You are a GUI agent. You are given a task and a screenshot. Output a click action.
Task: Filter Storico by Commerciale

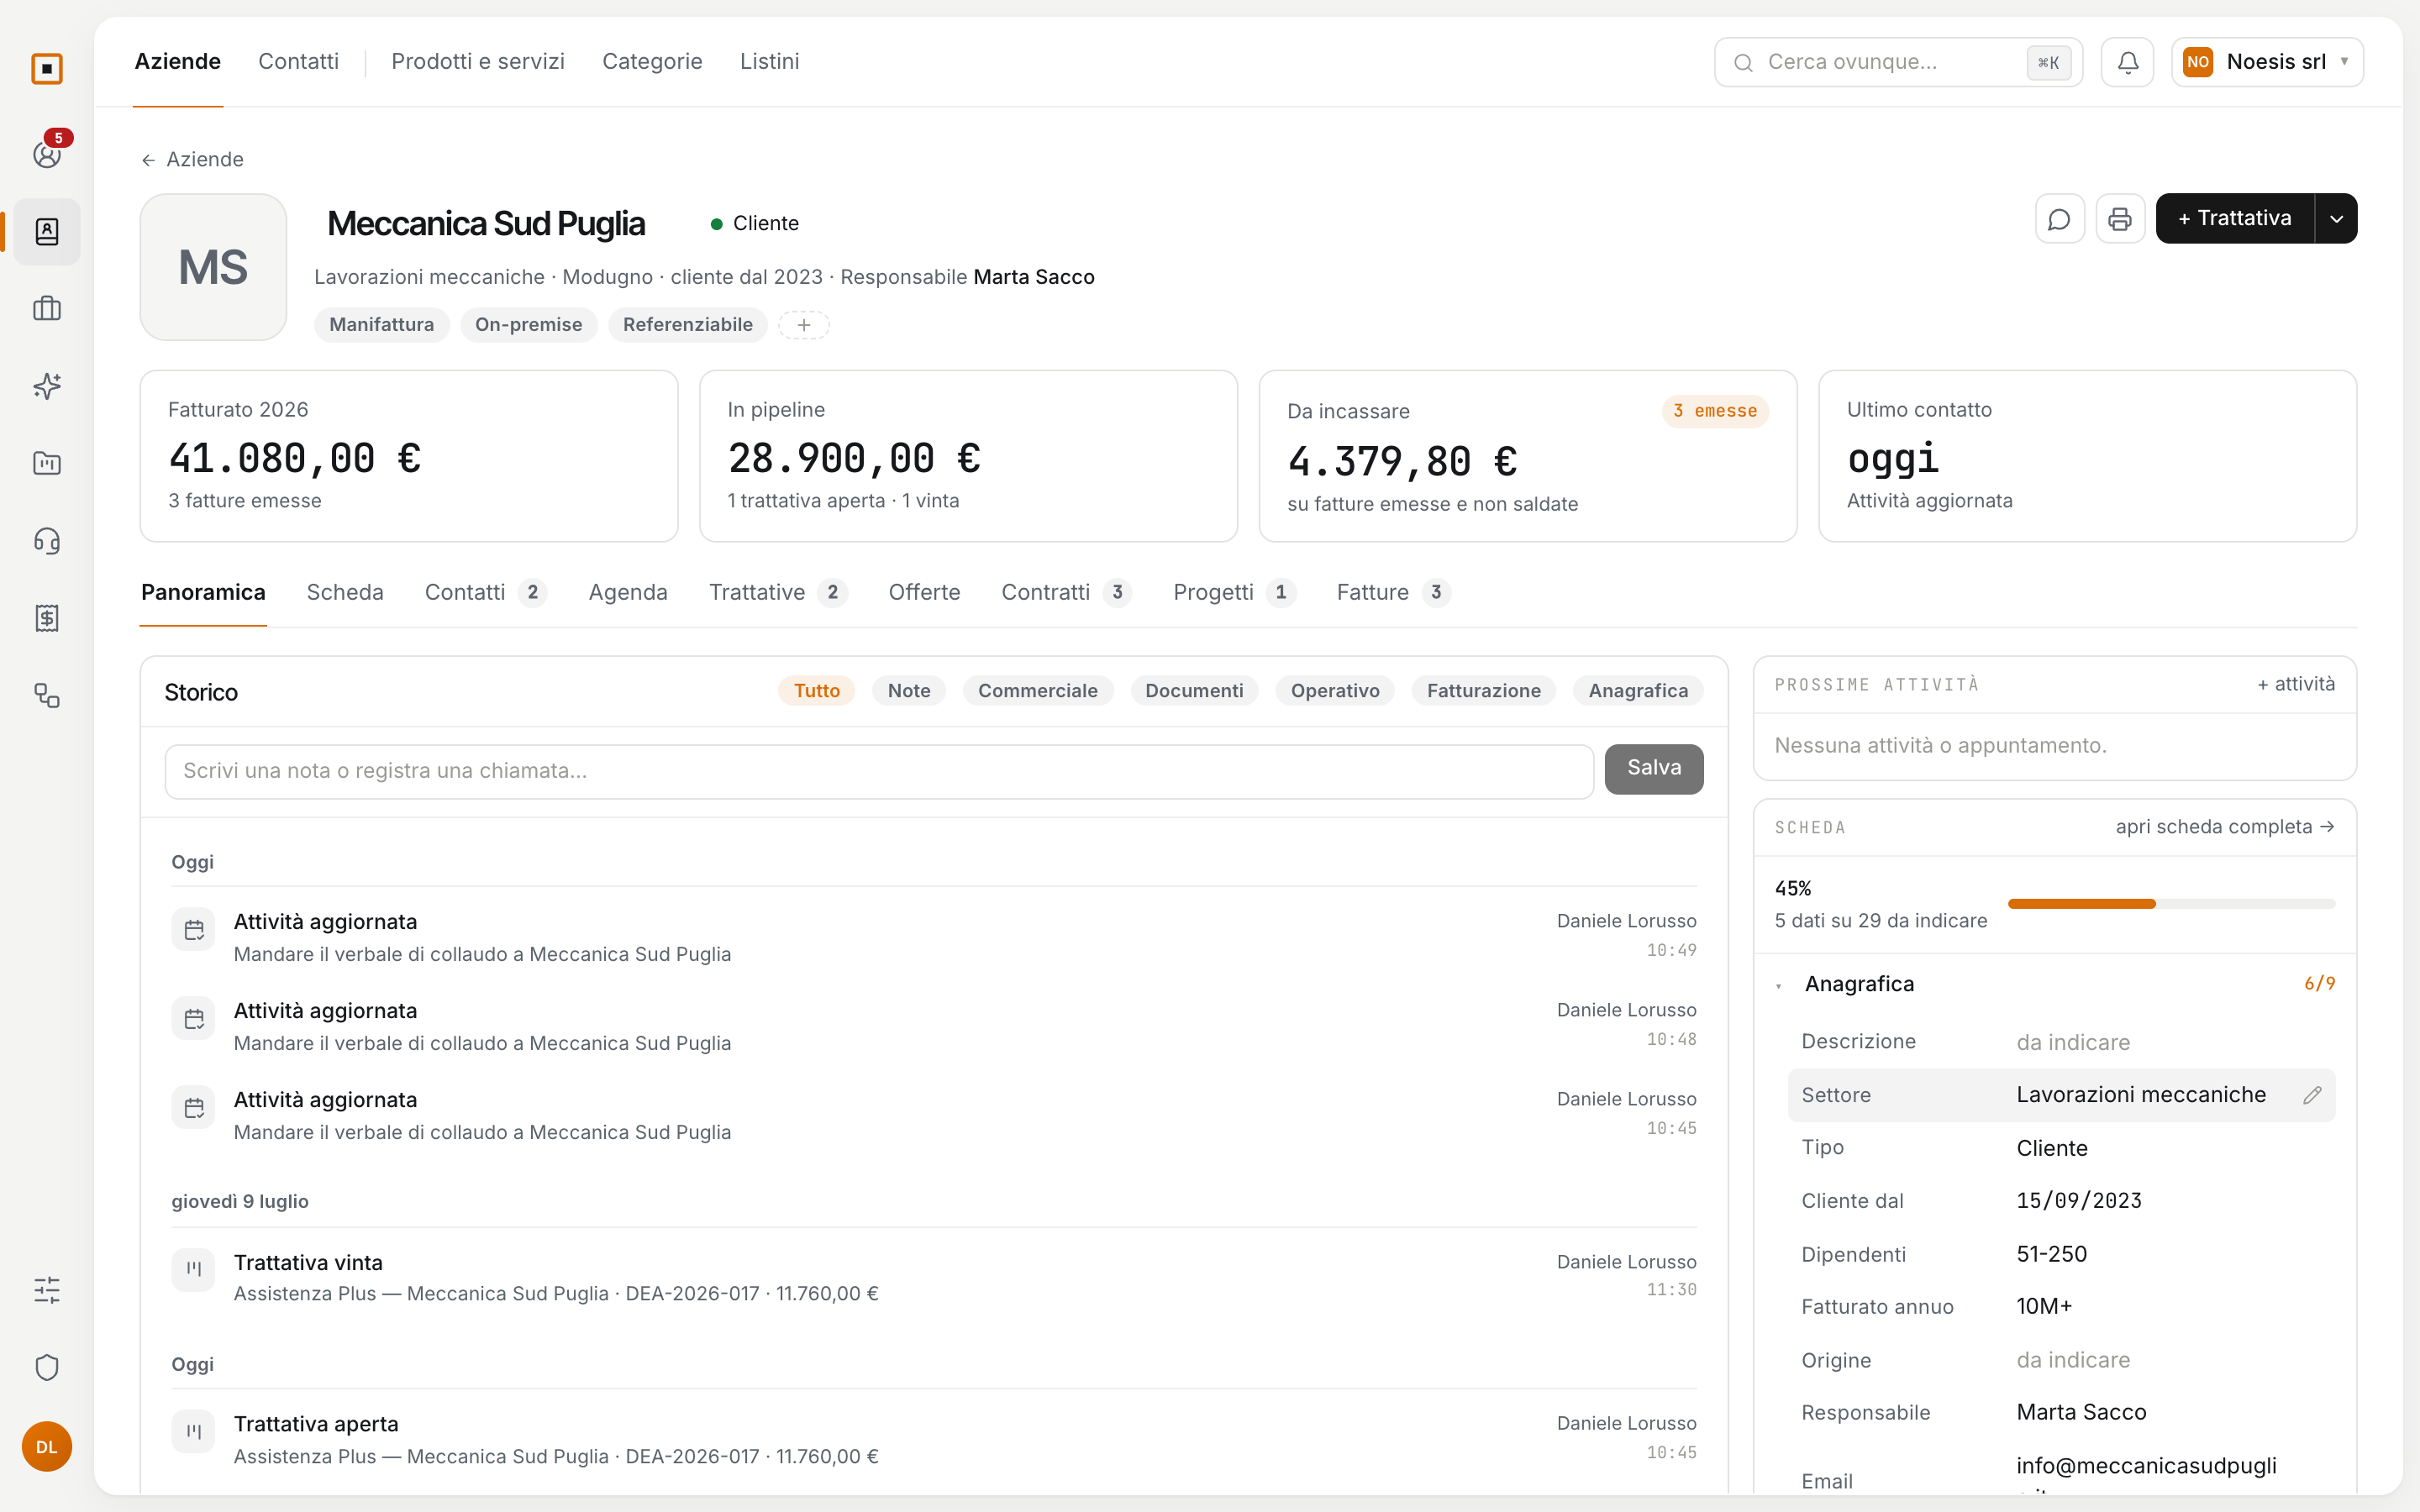coord(1037,690)
